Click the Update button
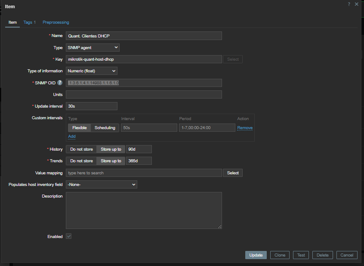Viewport: 364px width, 266px height. click(x=256, y=255)
